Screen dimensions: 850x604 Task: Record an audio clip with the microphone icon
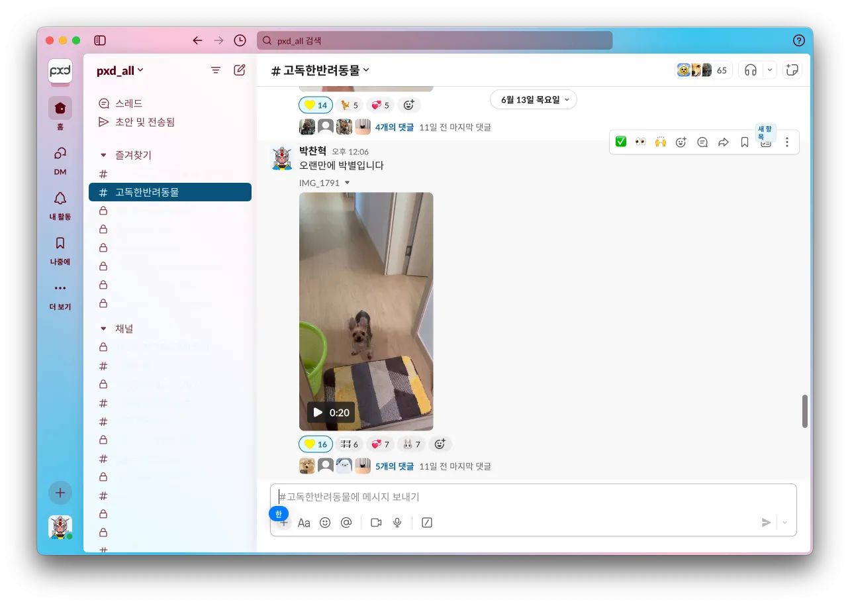tap(397, 523)
